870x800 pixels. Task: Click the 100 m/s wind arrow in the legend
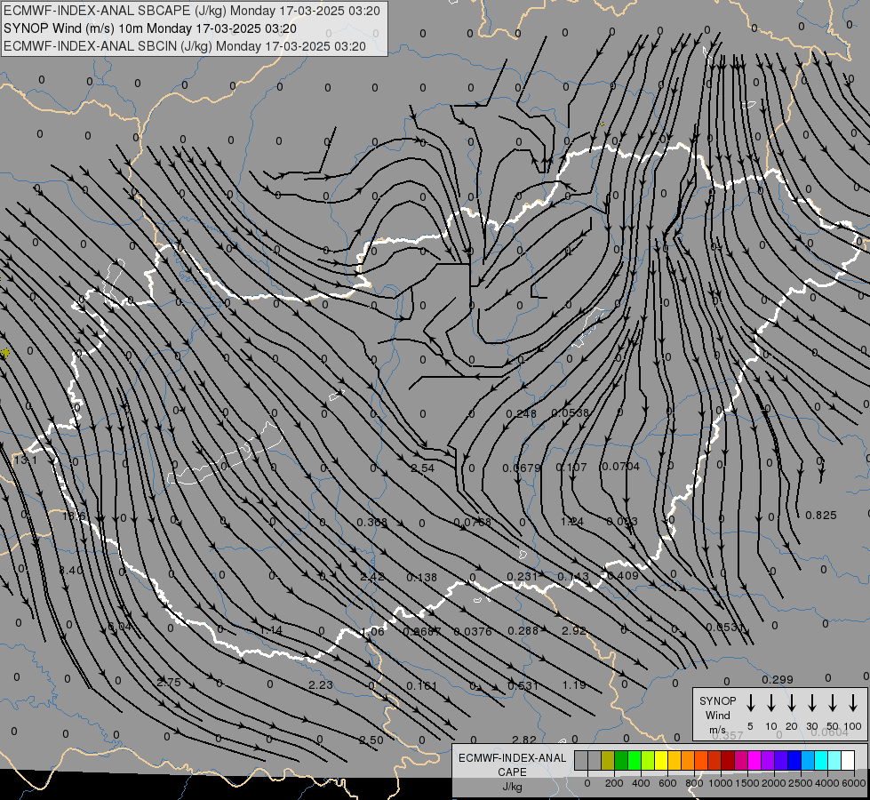coord(853,702)
